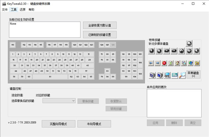
Task: Open the 帮助 menu
Action: pos(31,9)
